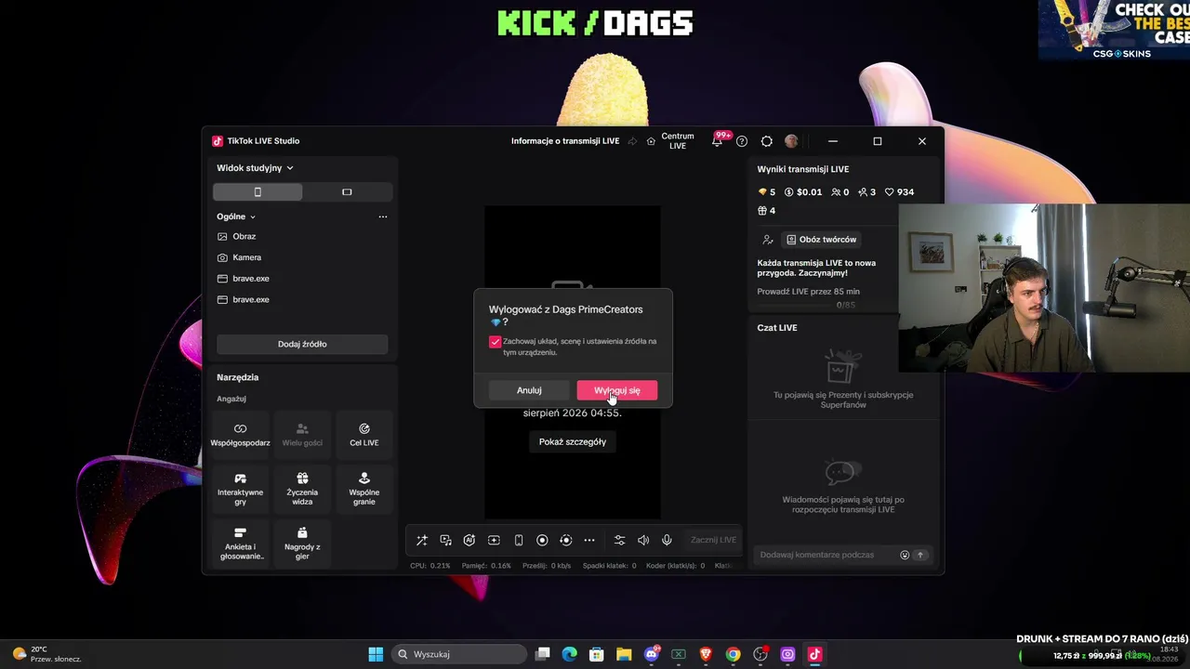Open OBS Studio from taskbar
Image resolution: width=1190 pixels, height=669 pixels.
760,654
